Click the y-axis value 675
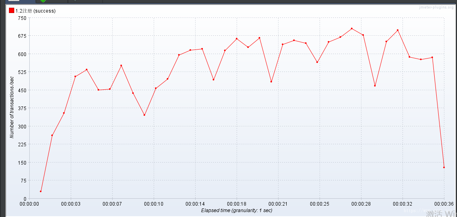The image size is (457, 217). click(22, 36)
